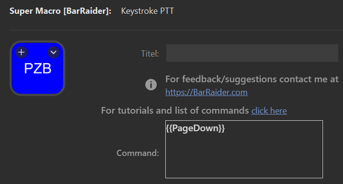The image size is (343, 184).
Task: Select the blue PZB key image
Action: (x=38, y=68)
